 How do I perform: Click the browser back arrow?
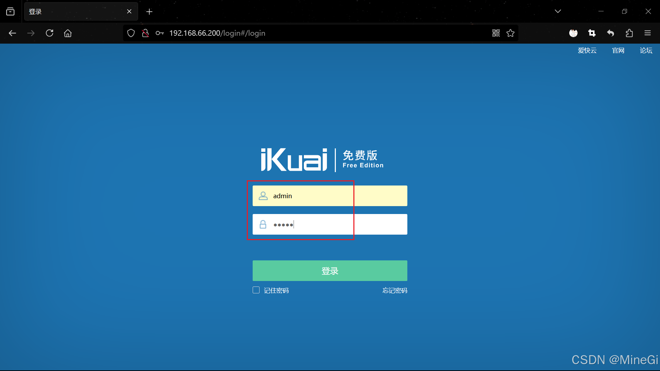tap(12, 33)
